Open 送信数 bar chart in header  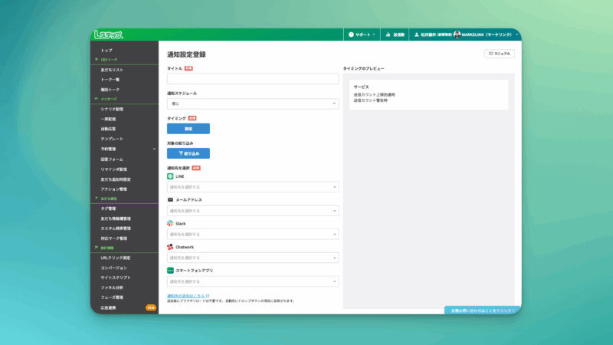point(394,34)
